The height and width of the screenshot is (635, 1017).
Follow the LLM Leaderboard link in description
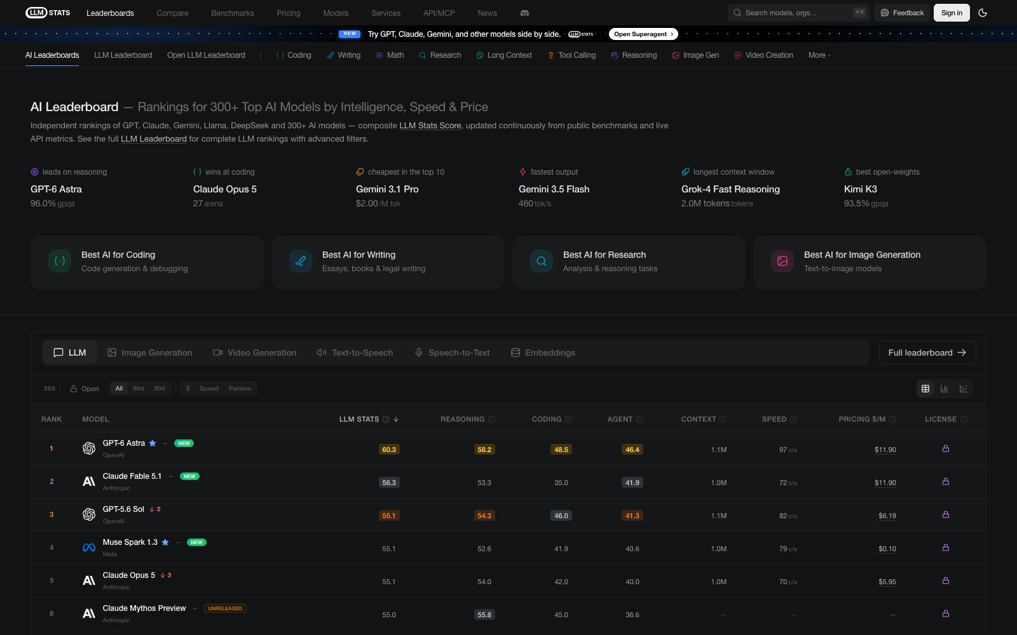point(154,139)
